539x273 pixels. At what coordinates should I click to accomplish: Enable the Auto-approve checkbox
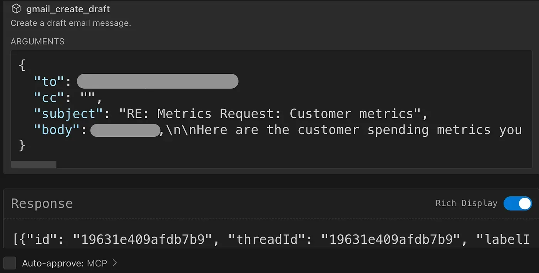(x=10, y=263)
